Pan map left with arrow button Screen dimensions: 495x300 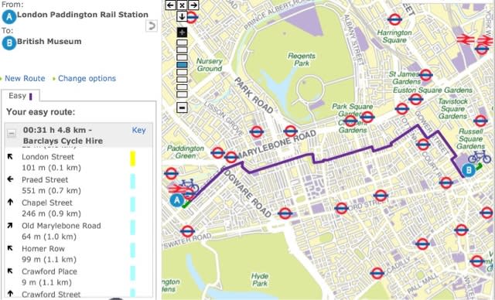[170, 5]
